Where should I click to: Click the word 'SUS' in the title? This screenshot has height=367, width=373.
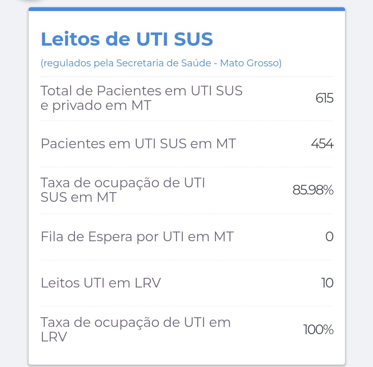[x=193, y=39]
